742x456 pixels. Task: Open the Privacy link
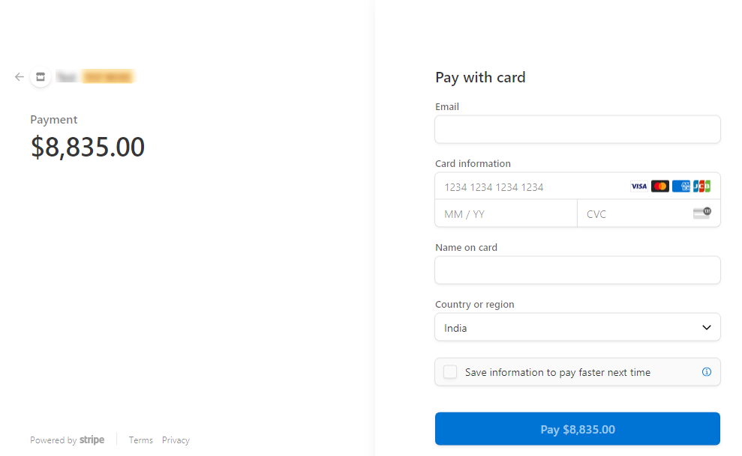click(176, 440)
